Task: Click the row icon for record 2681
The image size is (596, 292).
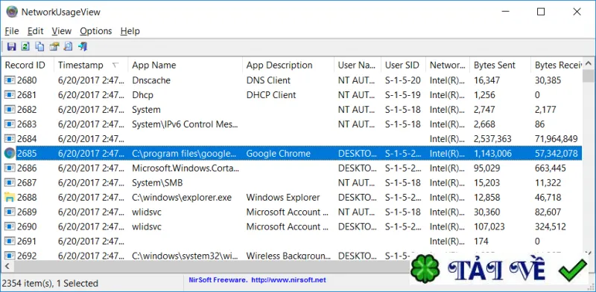Action: pos(9,95)
